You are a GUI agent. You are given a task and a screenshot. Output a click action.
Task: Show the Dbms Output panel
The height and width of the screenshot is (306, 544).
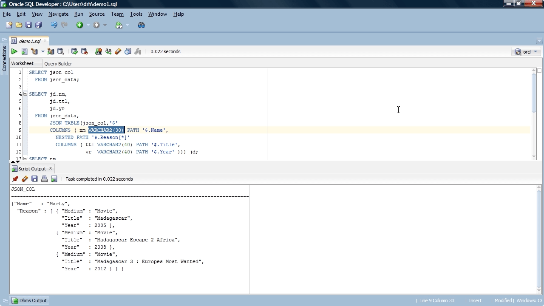tap(29, 300)
